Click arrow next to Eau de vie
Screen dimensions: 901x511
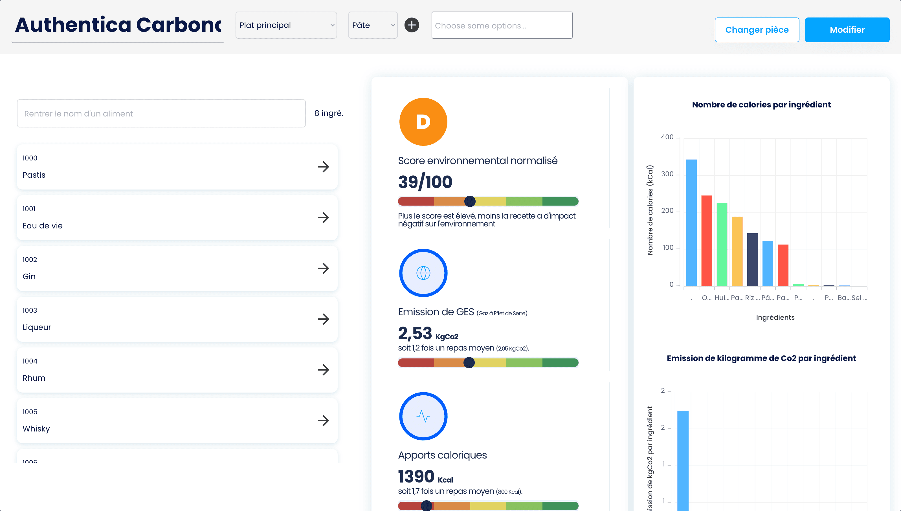tap(323, 218)
